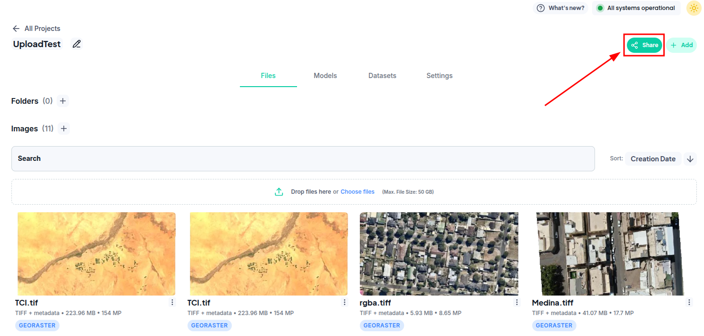Open the first TCI.tif thumbnail

[x=97, y=254]
